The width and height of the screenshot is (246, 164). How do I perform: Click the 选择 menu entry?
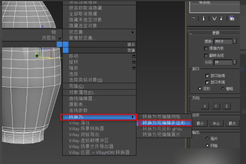73,74
